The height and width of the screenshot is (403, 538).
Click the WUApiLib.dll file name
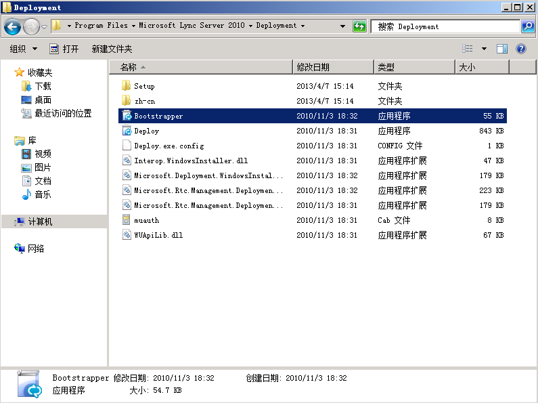click(x=158, y=235)
